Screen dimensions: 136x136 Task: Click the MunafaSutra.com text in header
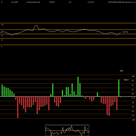pos(129,2)
